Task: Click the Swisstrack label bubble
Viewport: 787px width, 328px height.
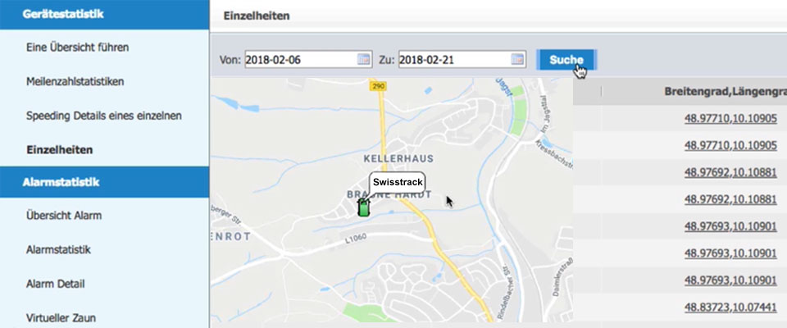Action: click(398, 182)
